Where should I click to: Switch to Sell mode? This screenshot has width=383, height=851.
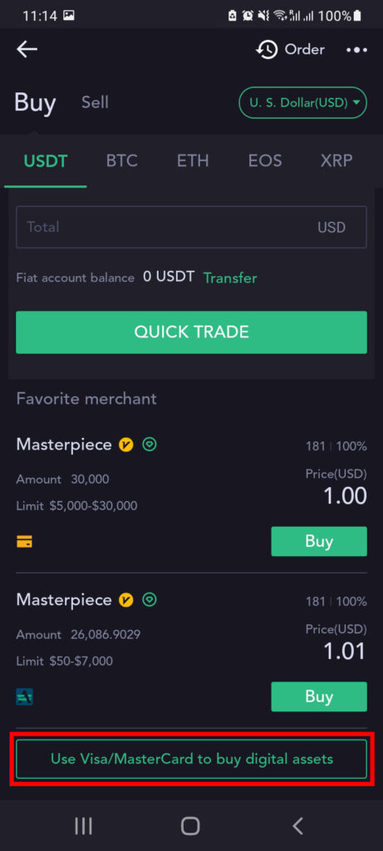(x=95, y=102)
